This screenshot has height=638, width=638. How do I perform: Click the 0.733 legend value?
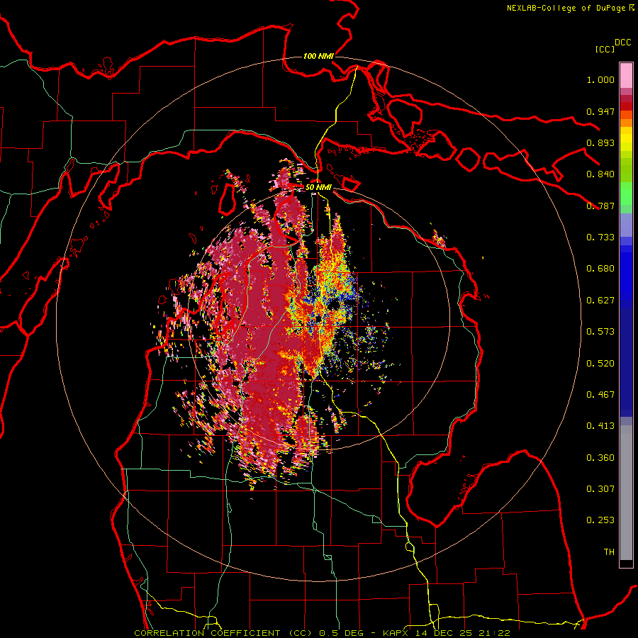pyautogui.click(x=600, y=237)
